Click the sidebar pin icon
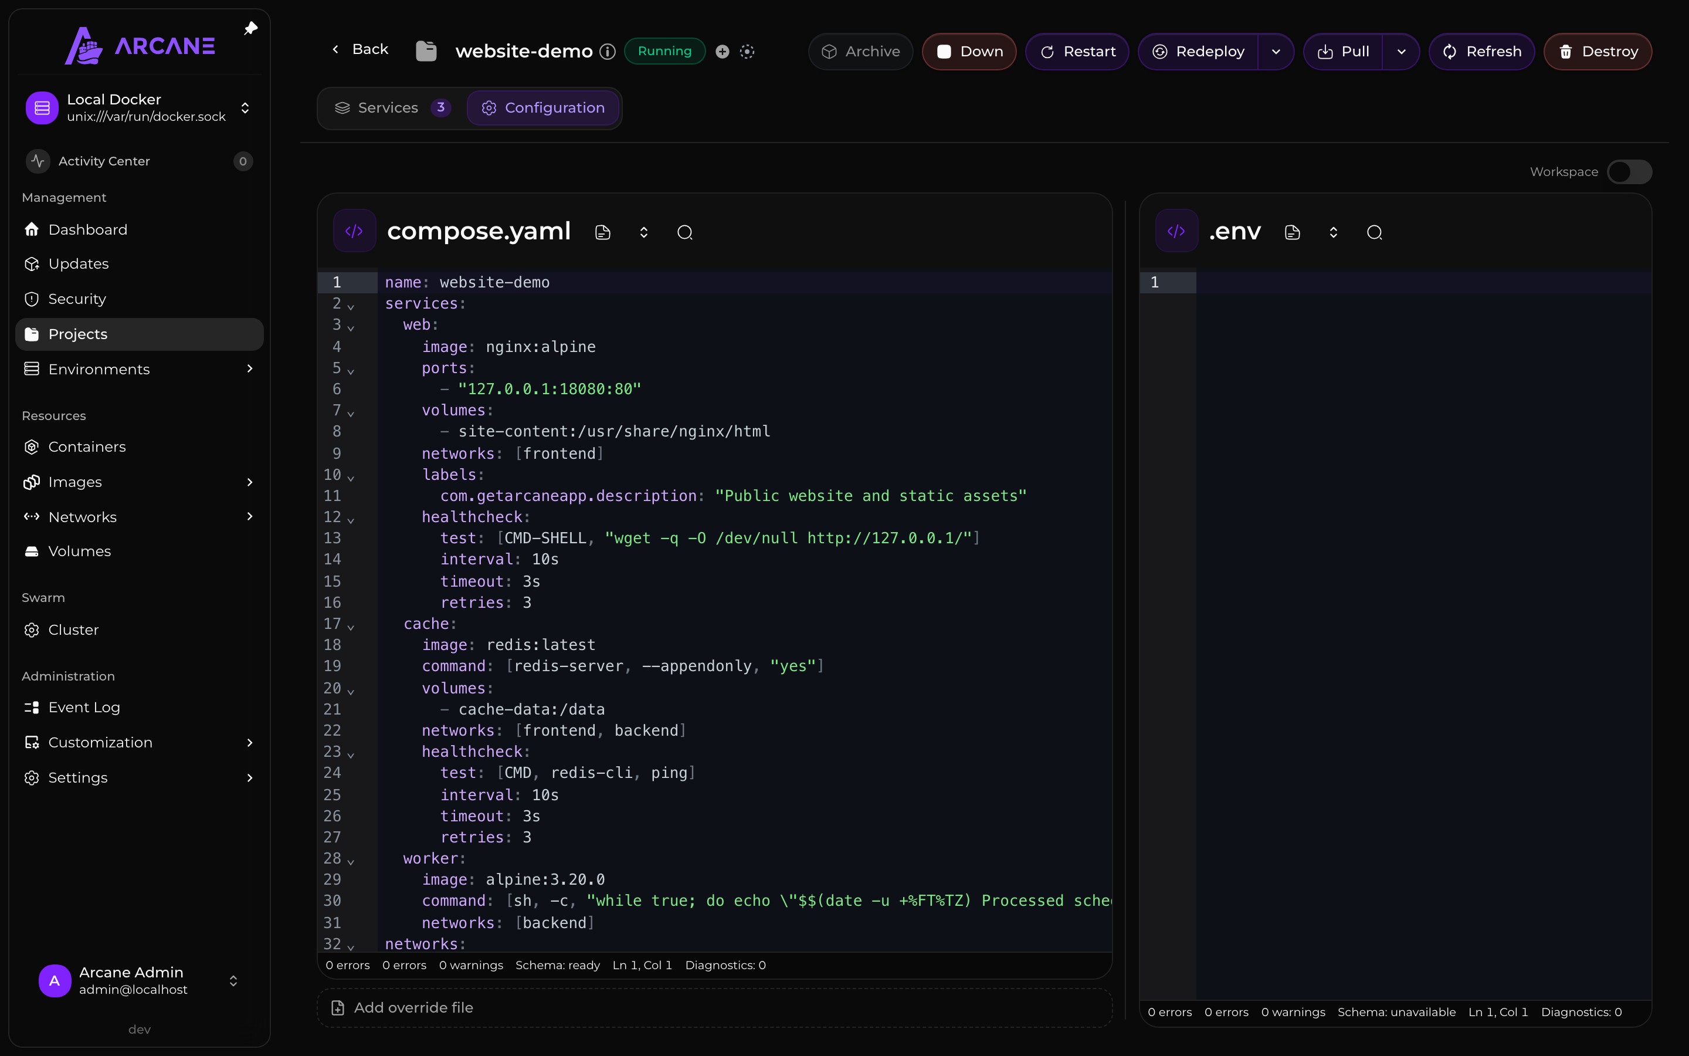The image size is (1689, 1056). 250,29
